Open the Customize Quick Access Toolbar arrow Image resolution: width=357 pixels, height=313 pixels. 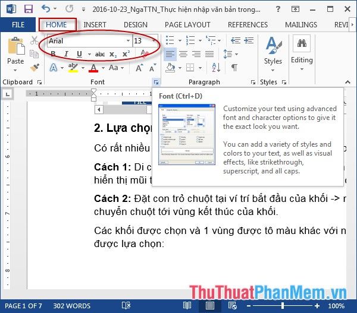coord(83,10)
